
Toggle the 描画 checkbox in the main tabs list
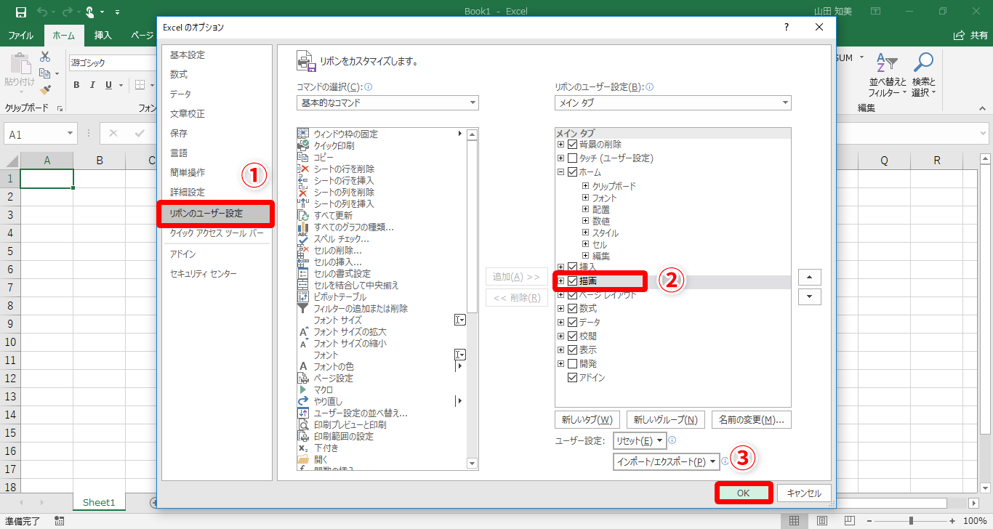572,280
